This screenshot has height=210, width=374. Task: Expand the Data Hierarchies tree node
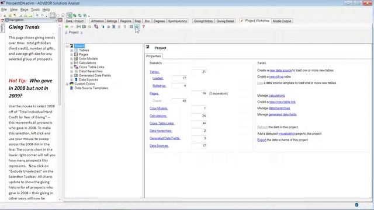pyautogui.click(x=71, y=71)
